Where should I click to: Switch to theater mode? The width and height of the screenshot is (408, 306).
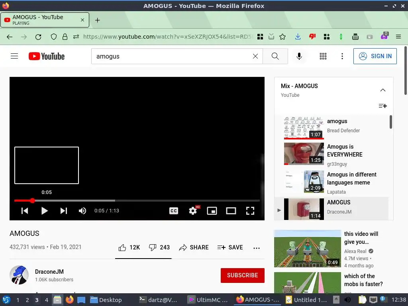coord(231,211)
